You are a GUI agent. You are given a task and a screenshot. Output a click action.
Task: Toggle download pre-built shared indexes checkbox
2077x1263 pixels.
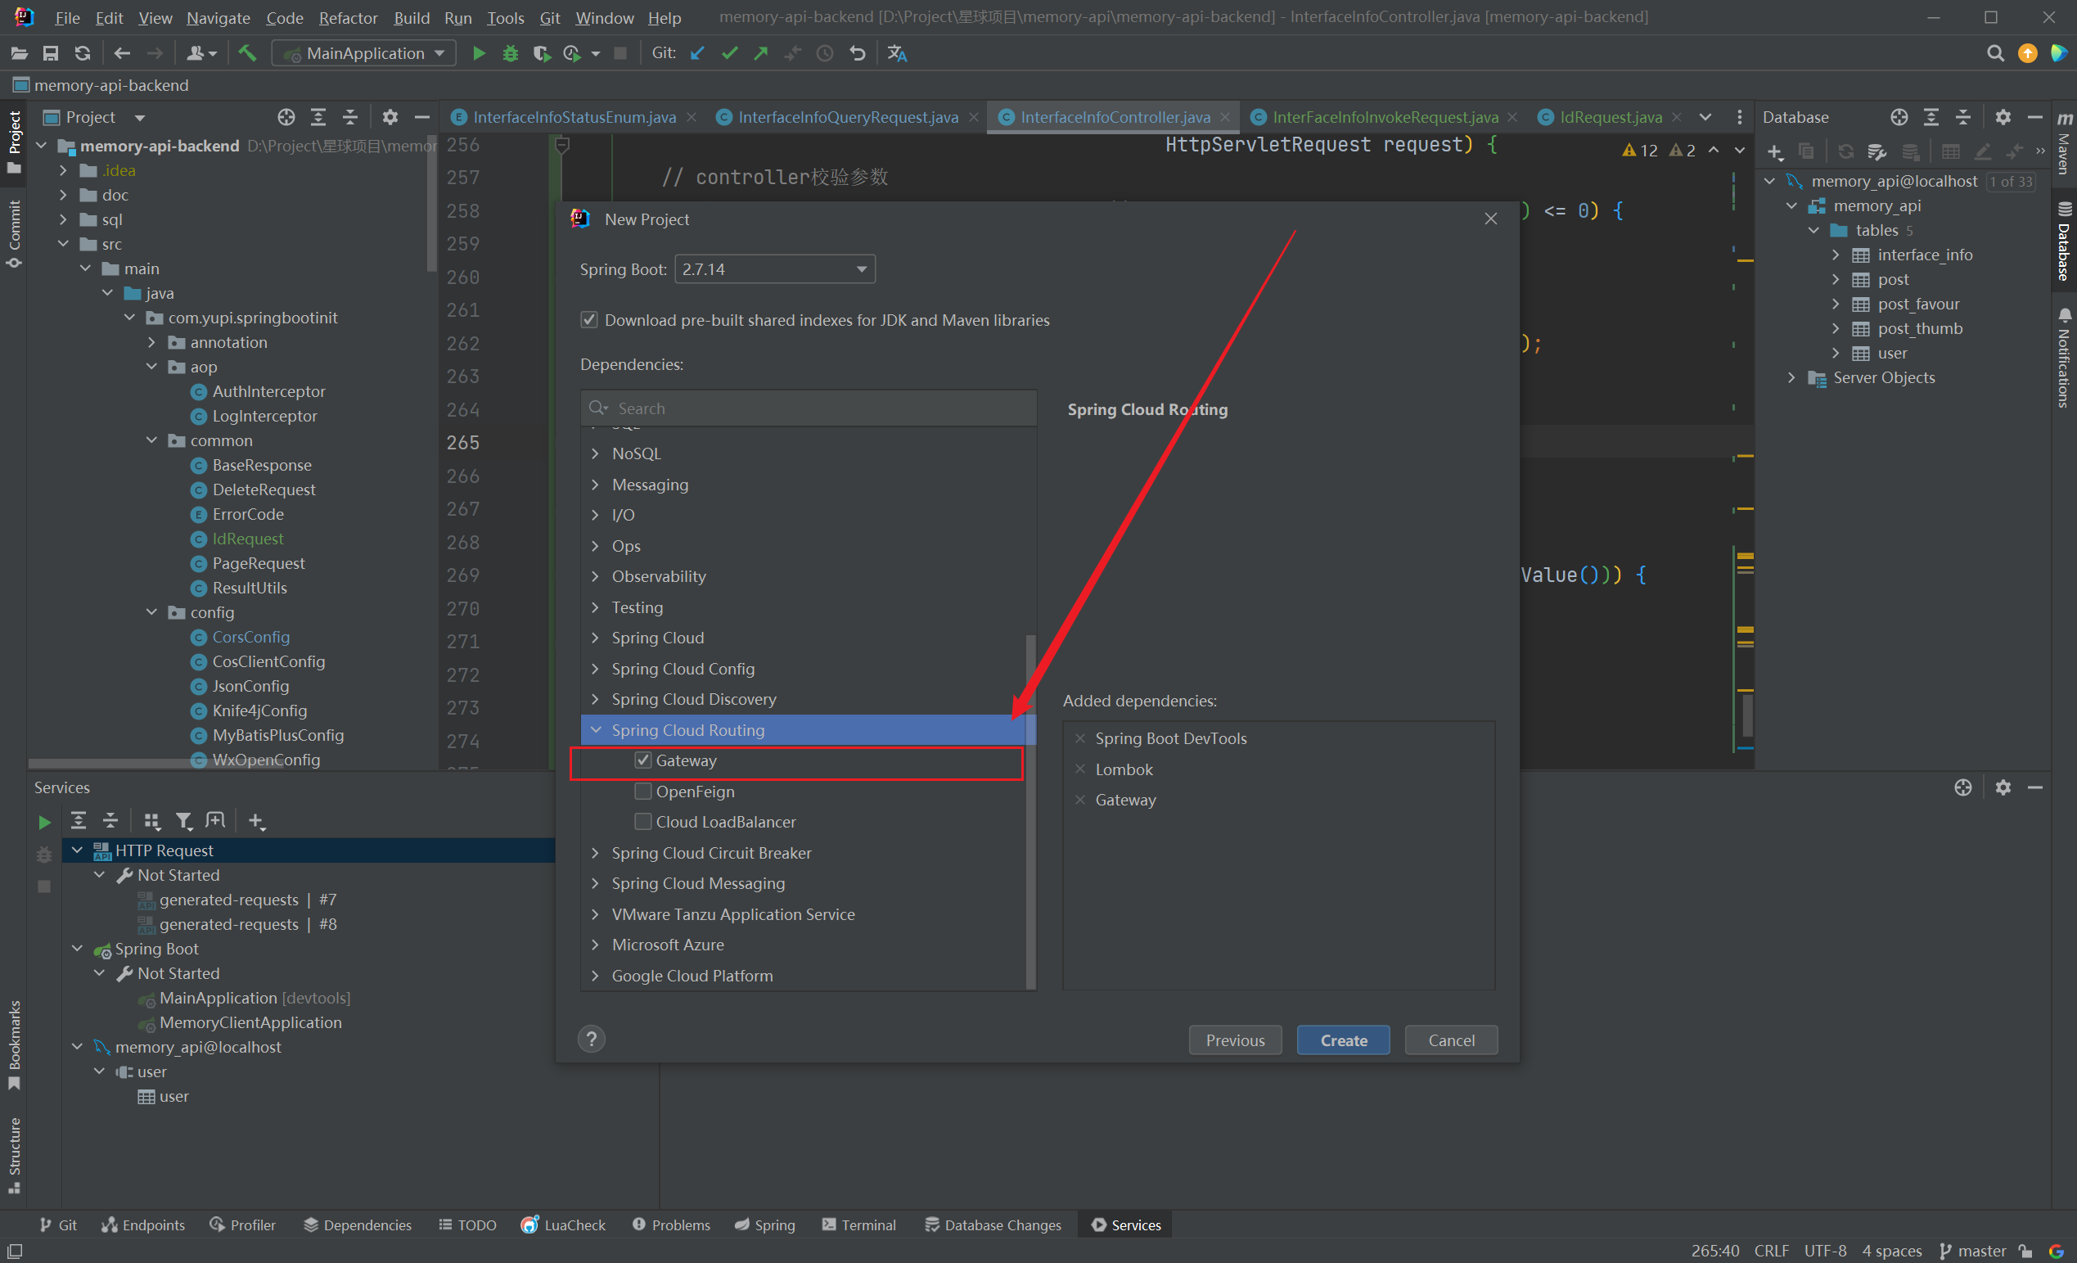(589, 320)
